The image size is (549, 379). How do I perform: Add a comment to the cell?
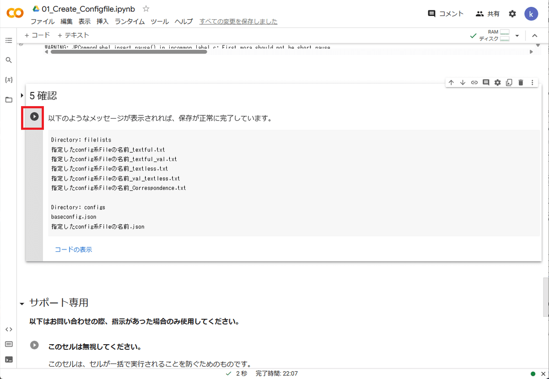pos(486,82)
